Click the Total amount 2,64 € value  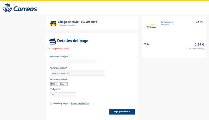point(199,44)
